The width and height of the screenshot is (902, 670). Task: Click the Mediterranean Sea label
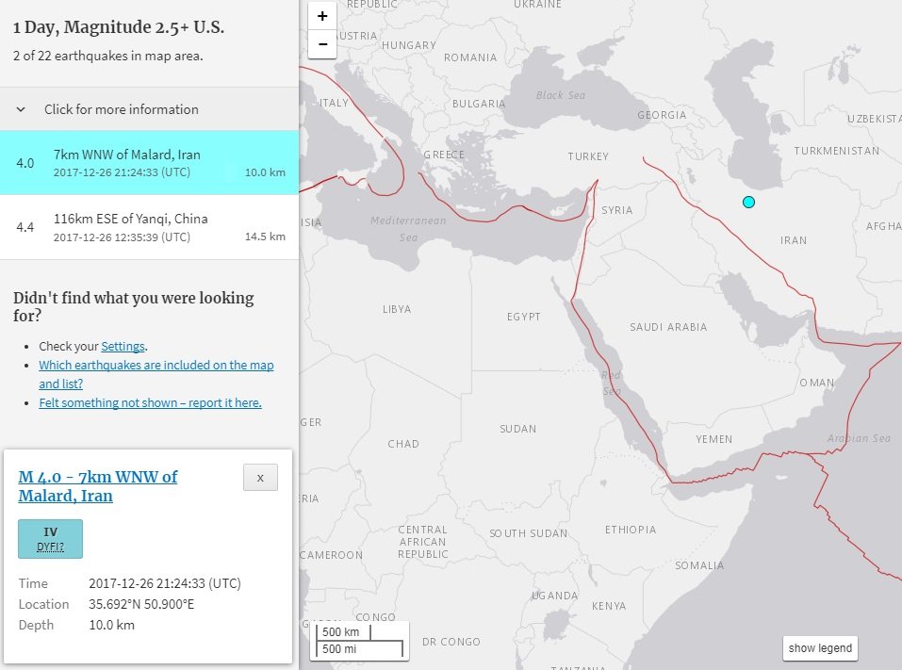[x=408, y=229]
